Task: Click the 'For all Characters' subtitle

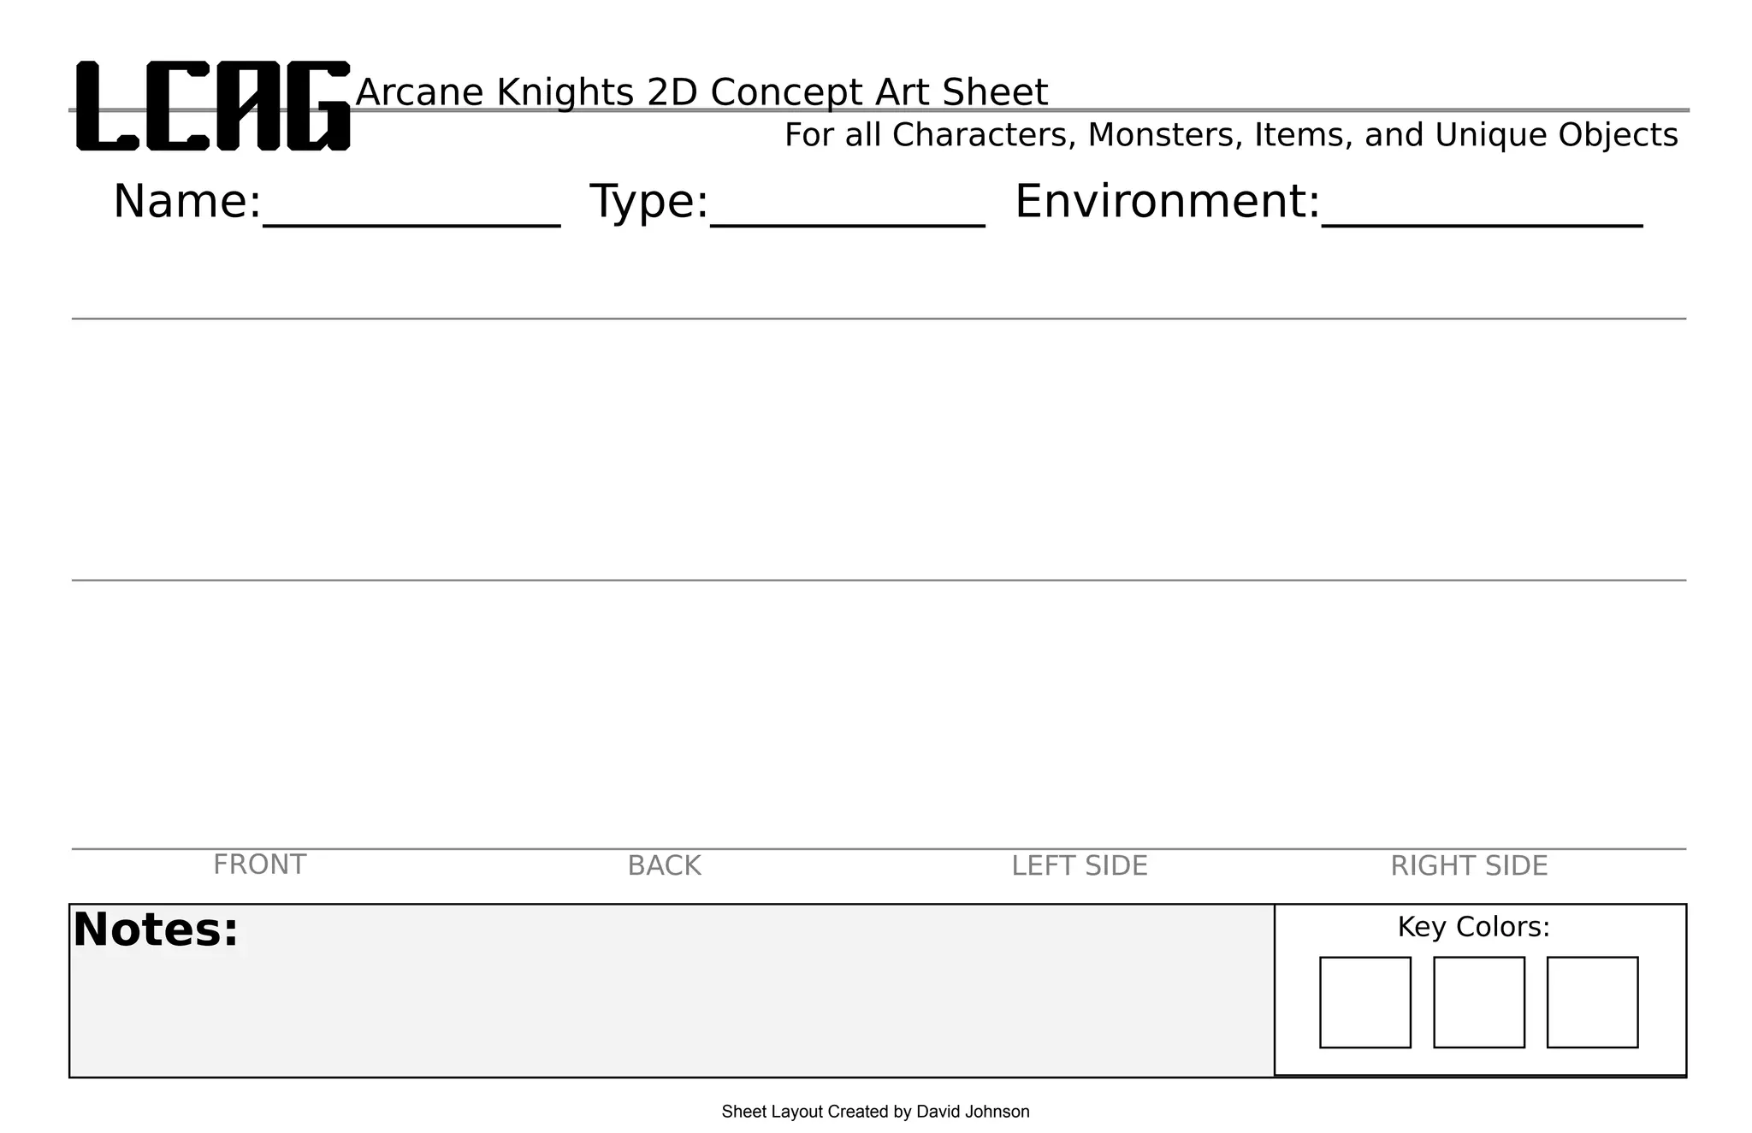Action: [x=1230, y=135]
